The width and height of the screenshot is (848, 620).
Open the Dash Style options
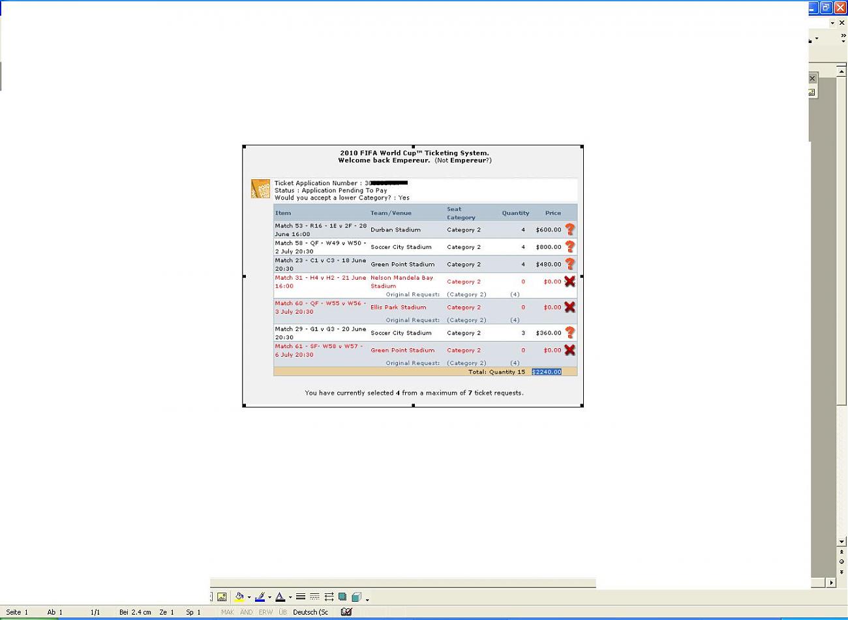[314, 597]
